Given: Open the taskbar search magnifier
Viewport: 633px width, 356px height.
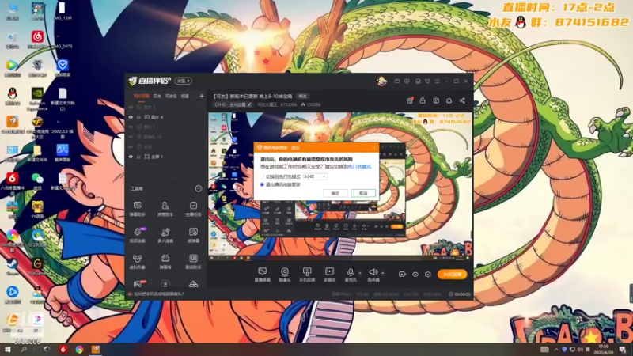Looking at the screenshot, I should [24, 349].
